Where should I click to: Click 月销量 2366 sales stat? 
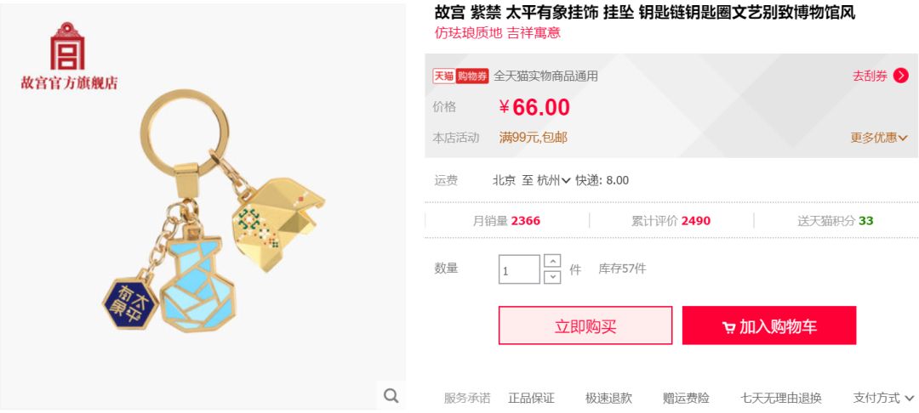tap(506, 221)
